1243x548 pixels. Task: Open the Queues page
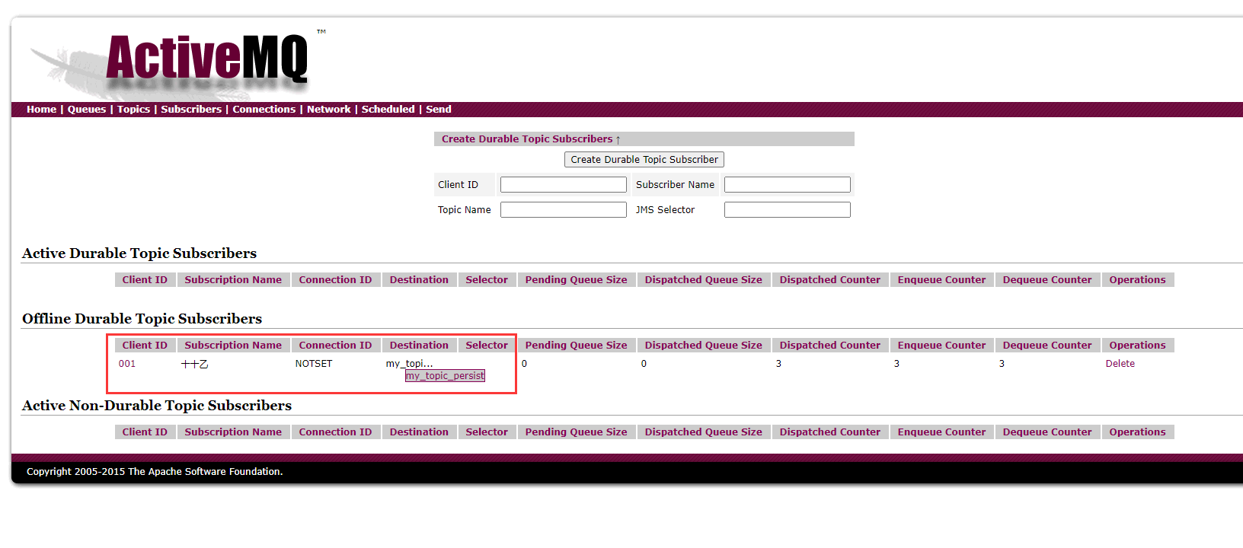[x=87, y=110]
